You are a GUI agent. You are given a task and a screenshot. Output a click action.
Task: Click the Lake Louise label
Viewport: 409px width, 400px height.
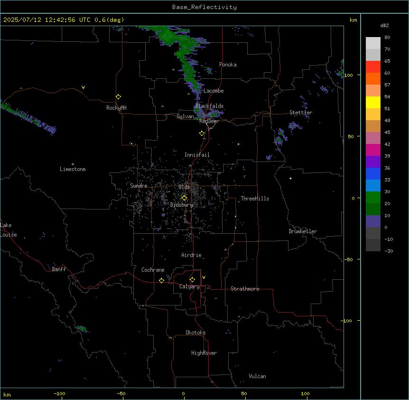tap(9, 230)
